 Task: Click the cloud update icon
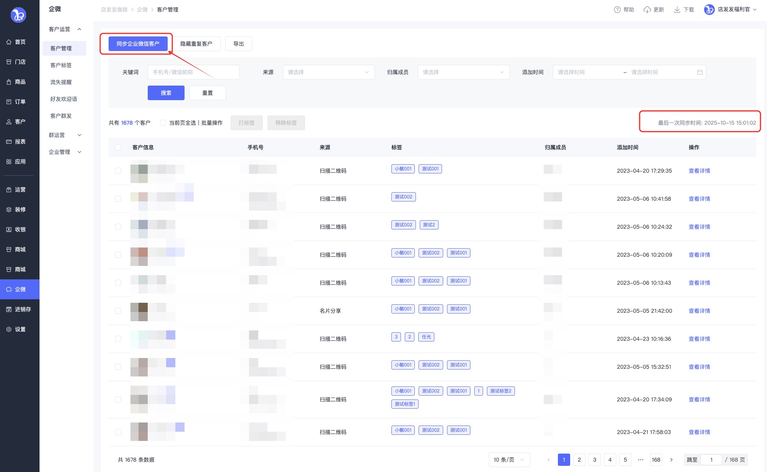(x=647, y=10)
